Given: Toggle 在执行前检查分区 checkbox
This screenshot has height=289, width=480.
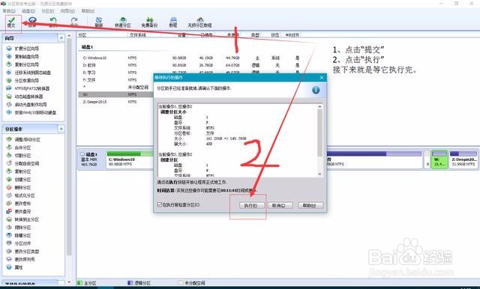Looking at the screenshot, I should (159, 204).
